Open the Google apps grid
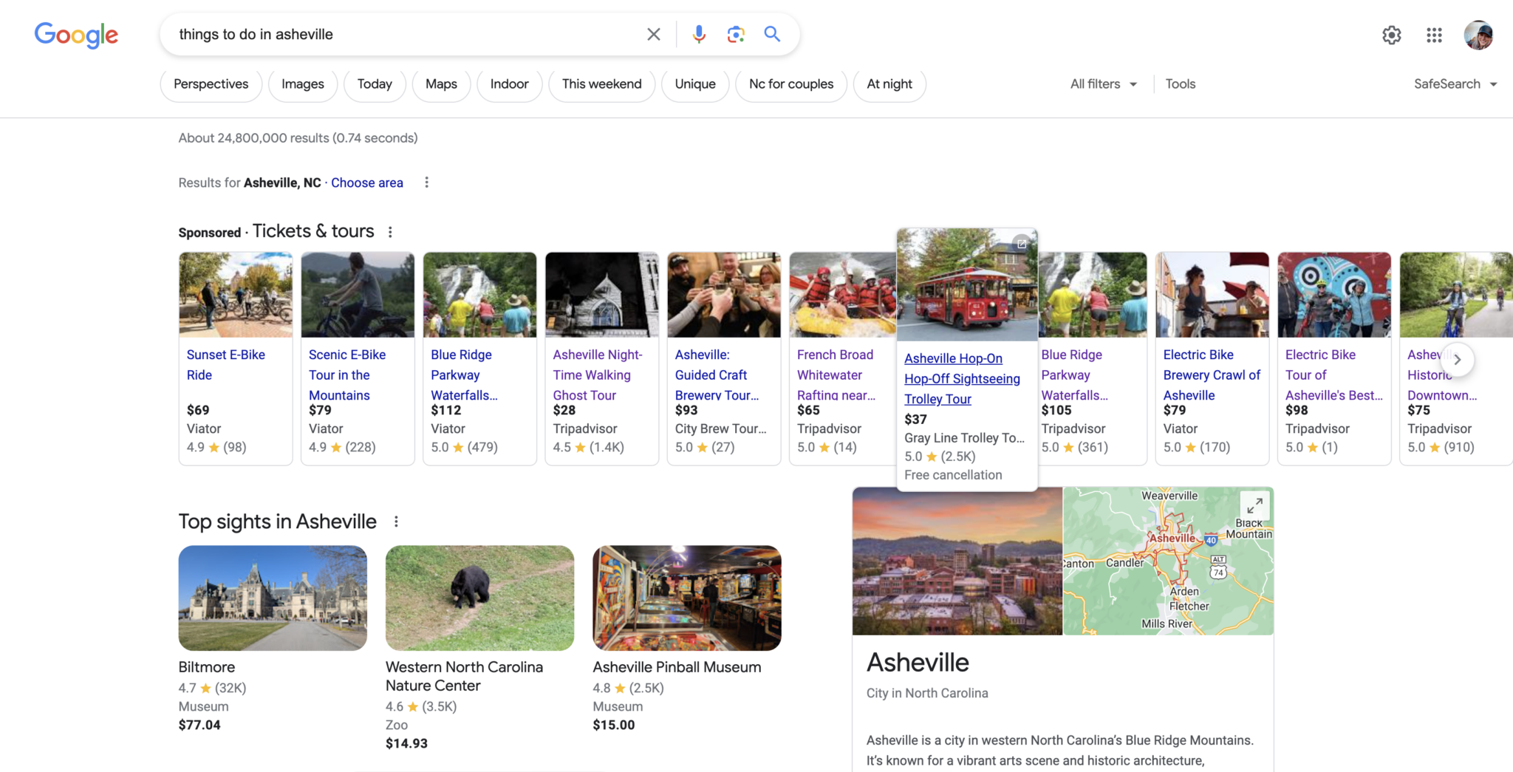The width and height of the screenshot is (1513, 772). click(x=1434, y=35)
